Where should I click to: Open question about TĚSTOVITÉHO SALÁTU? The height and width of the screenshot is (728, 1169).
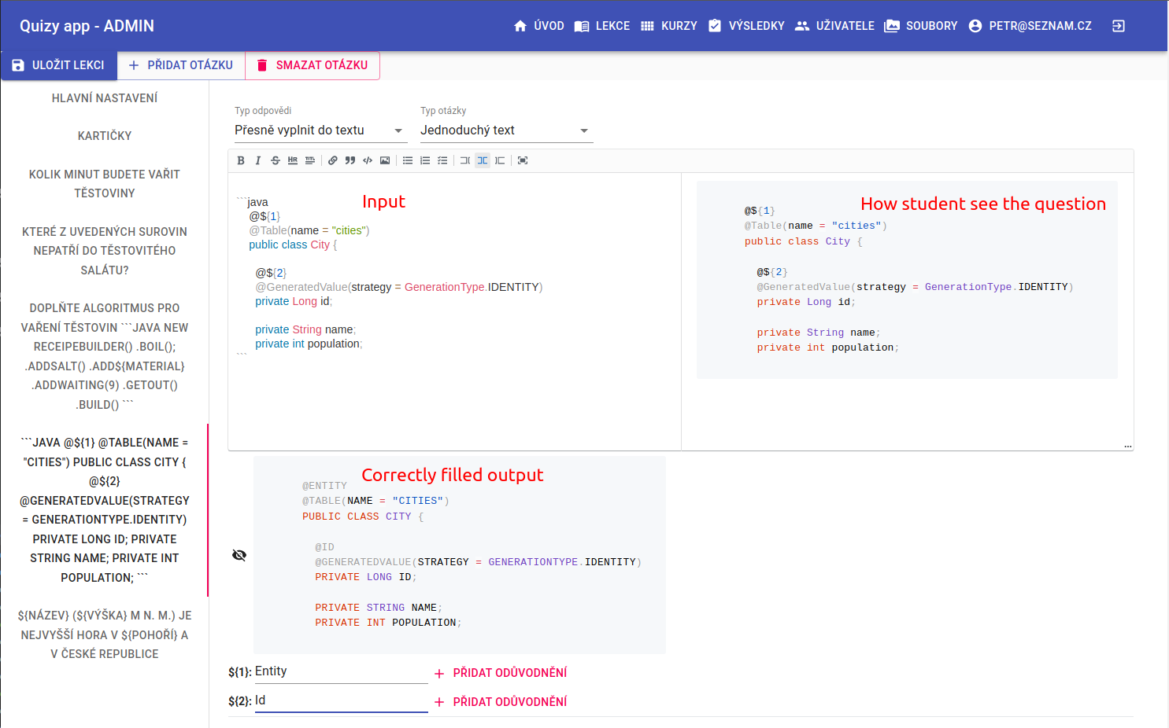point(105,251)
